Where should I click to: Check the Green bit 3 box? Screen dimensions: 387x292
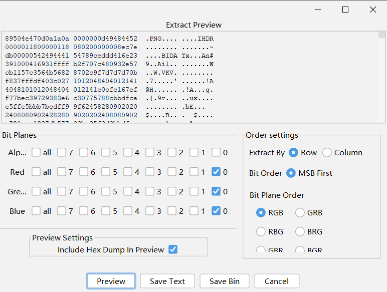(150, 191)
